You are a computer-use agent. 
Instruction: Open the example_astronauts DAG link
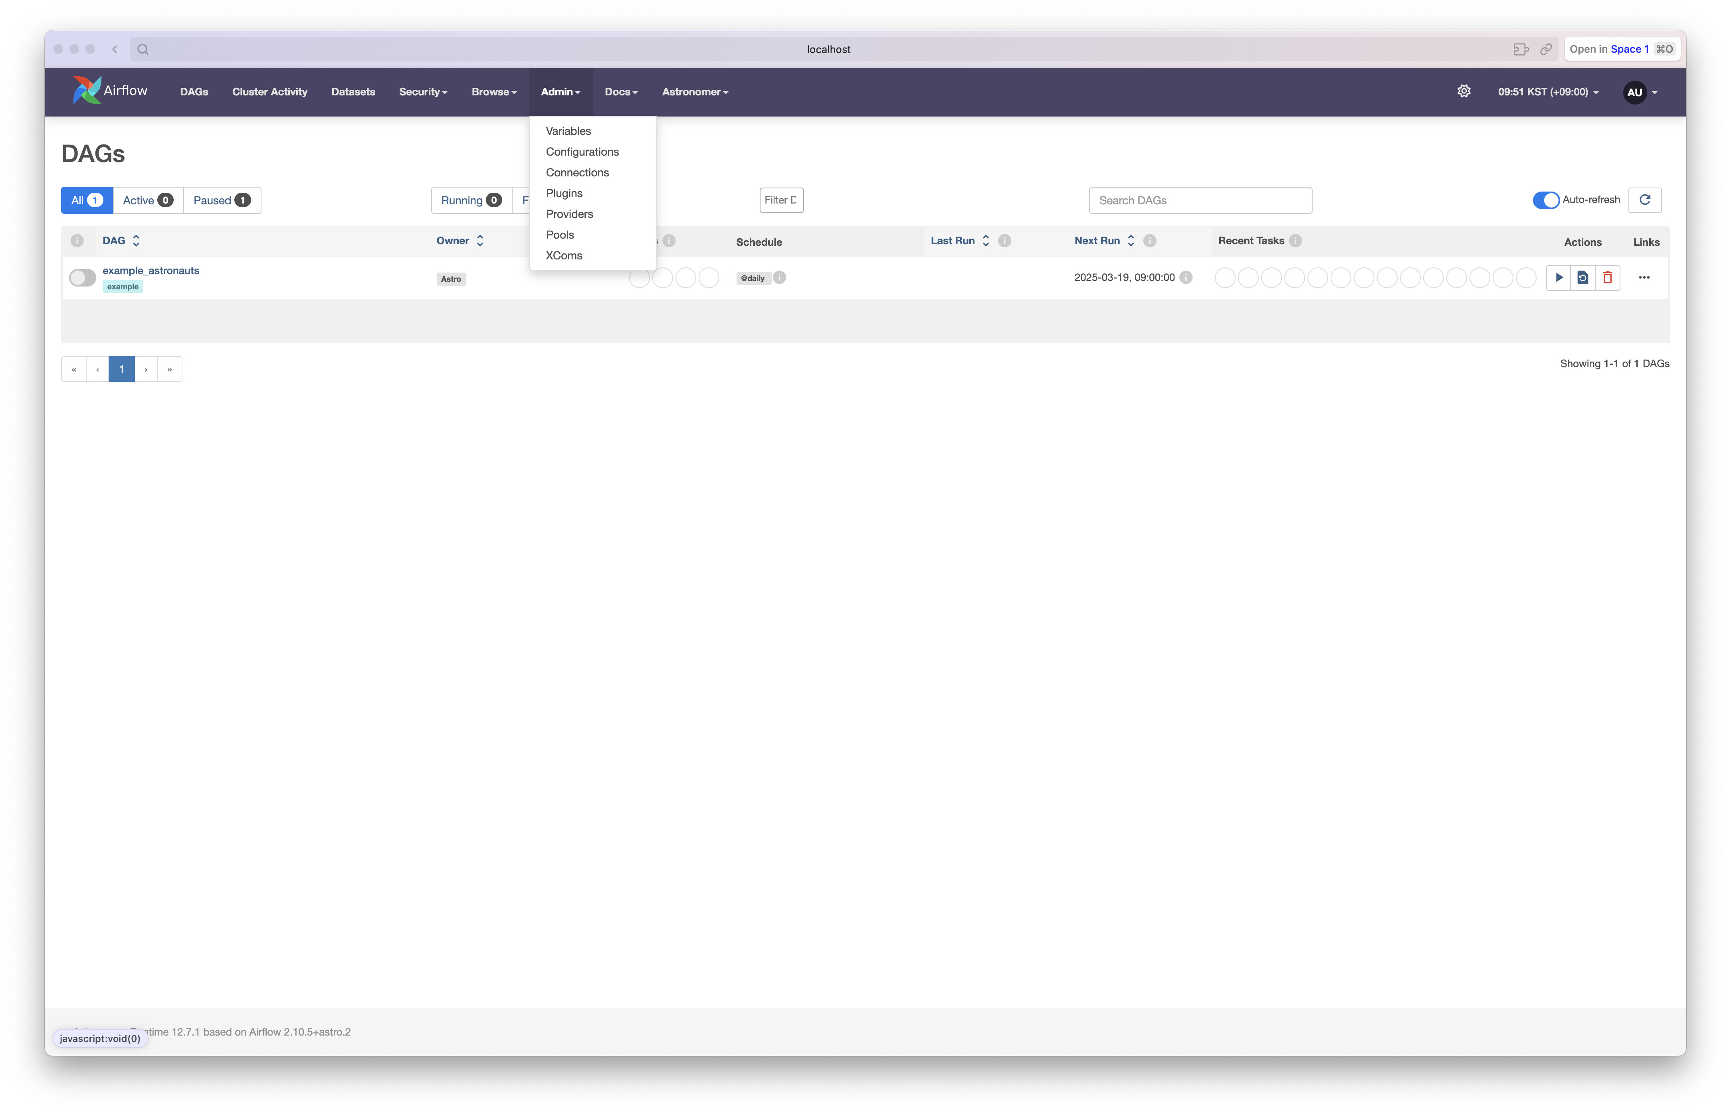point(151,270)
